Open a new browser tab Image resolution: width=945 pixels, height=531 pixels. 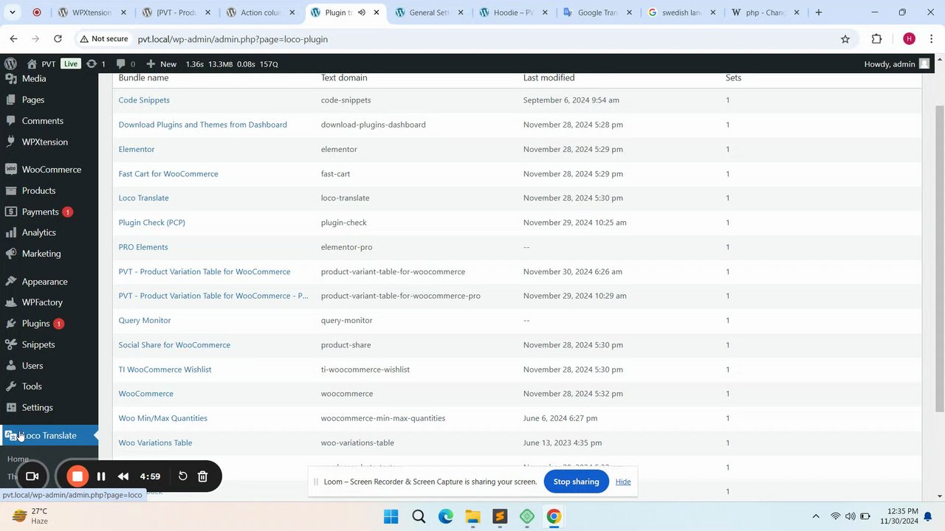point(818,13)
